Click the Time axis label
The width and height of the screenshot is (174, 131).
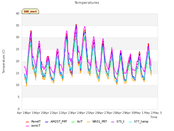click(154, 117)
